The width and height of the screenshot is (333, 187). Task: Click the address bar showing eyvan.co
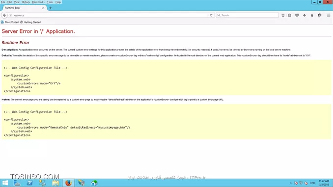[111, 15]
